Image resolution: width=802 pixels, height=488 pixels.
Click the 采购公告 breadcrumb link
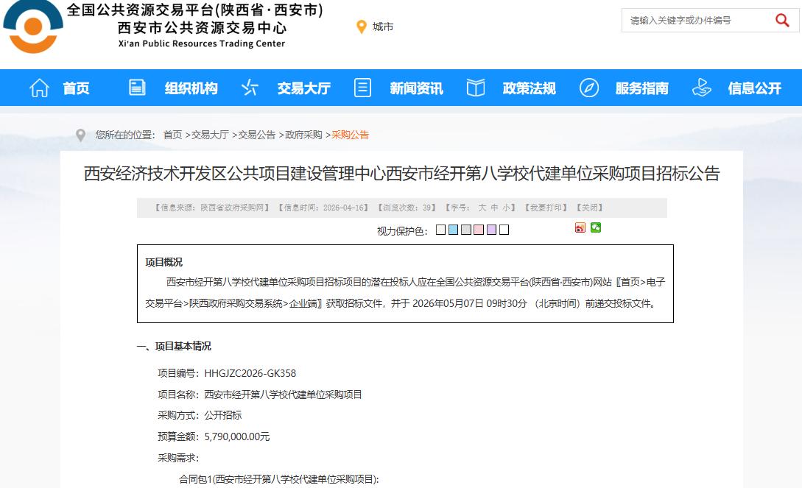[351, 135]
